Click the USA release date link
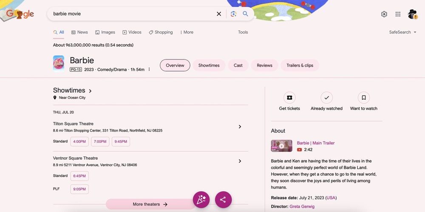425x212 pixels. [331, 198]
